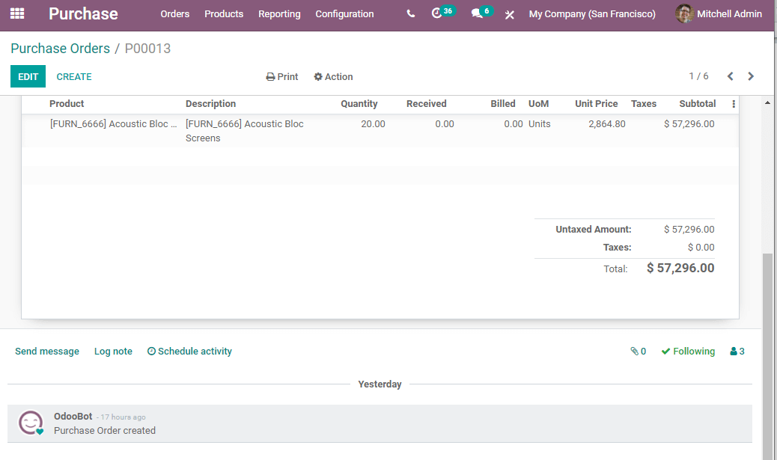
Task: Open the Action dropdown
Action: (x=333, y=77)
